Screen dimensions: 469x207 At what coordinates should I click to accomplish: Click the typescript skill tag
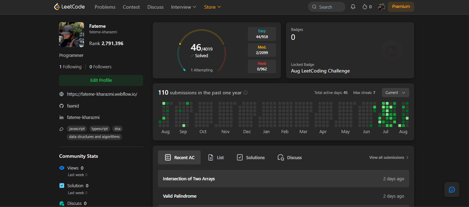tap(100, 129)
